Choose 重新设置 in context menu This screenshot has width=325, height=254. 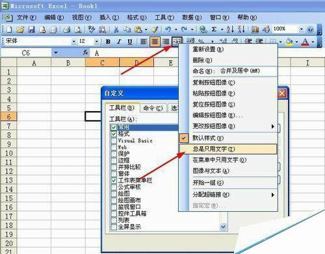point(228,49)
